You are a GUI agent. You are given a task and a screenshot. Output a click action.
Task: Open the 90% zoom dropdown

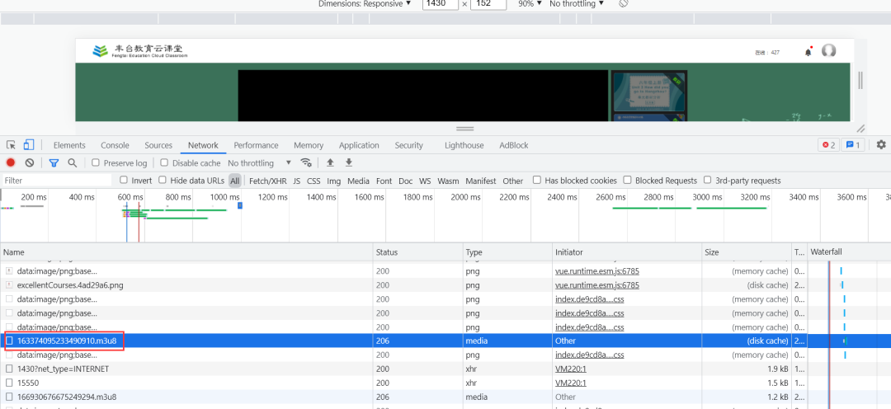coord(530,4)
